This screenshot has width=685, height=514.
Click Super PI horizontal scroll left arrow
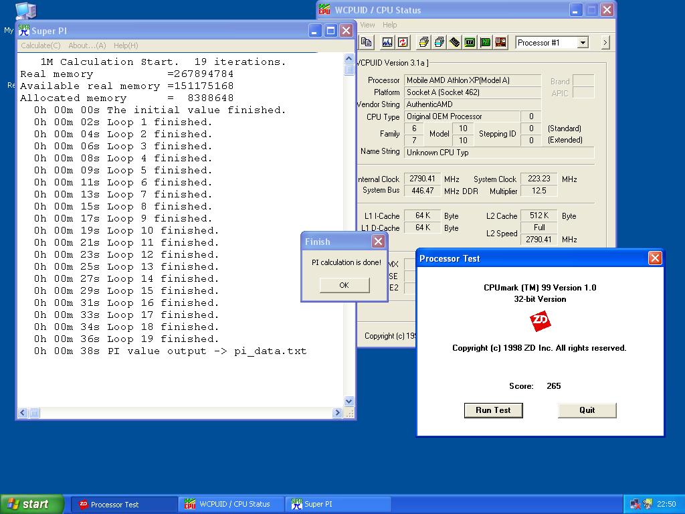point(23,412)
